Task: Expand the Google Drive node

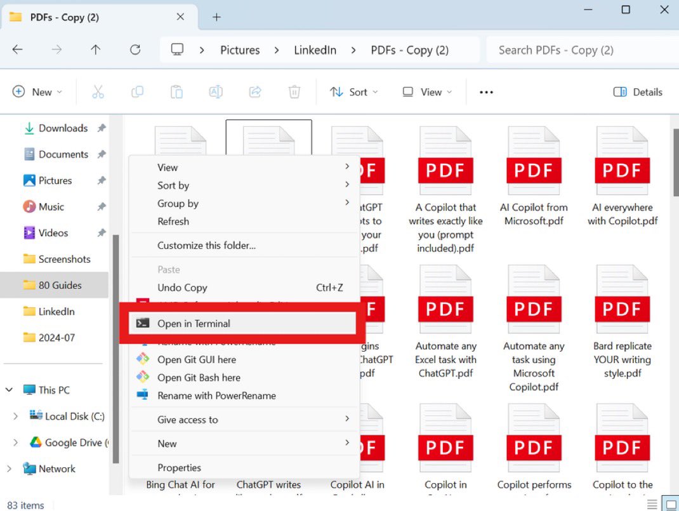Action: [16, 442]
